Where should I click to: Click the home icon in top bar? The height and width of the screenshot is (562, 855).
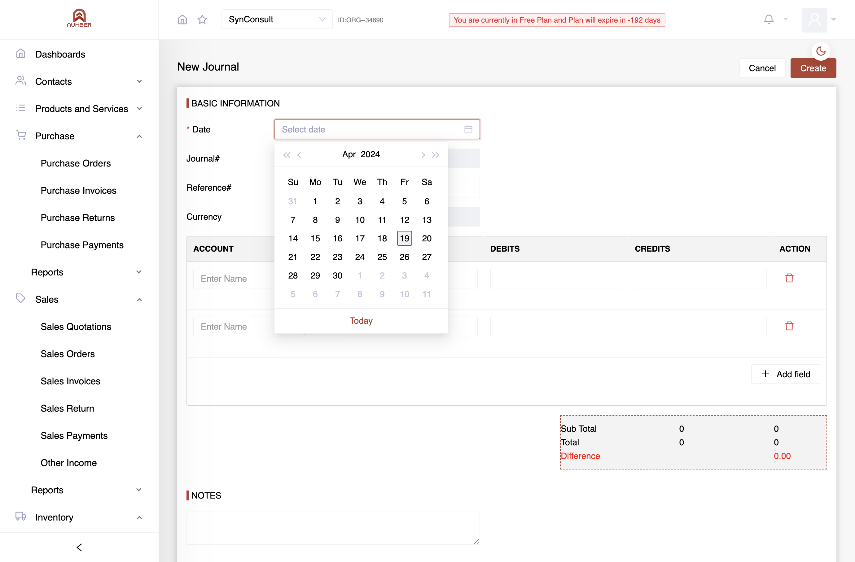click(x=182, y=19)
